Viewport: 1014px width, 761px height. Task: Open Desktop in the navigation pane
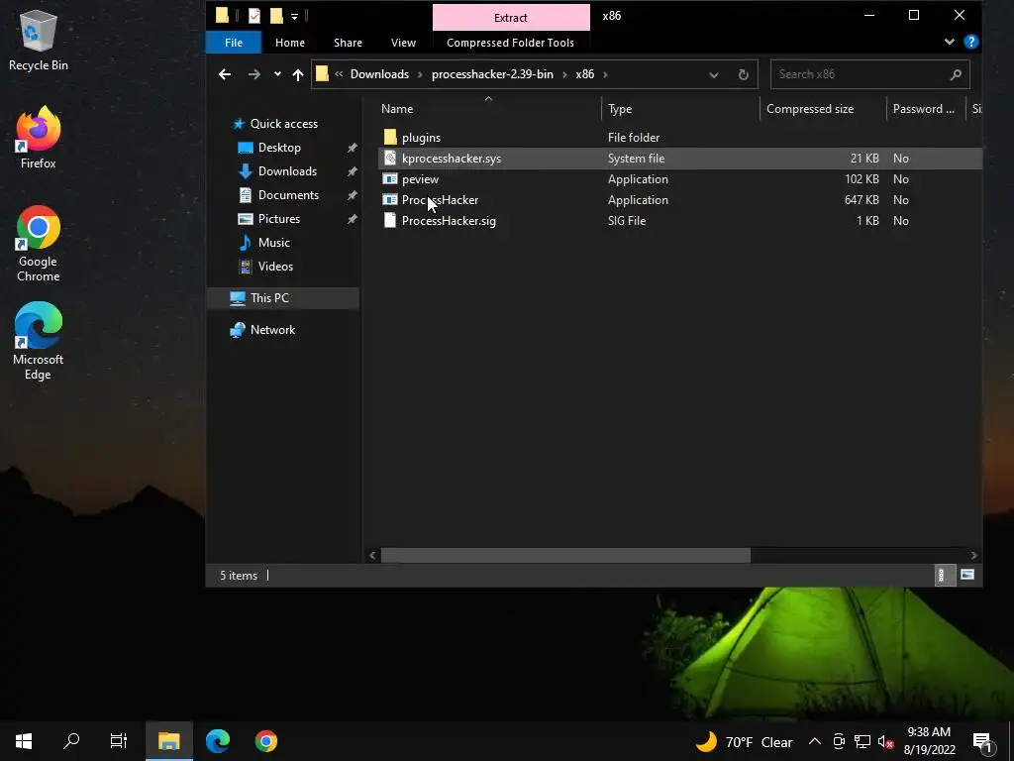(x=279, y=148)
